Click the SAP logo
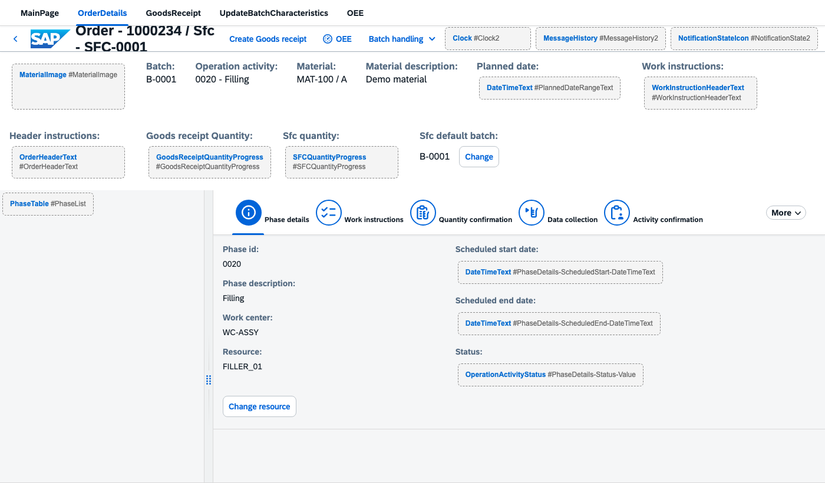825x483 pixels. coord(50,39)
